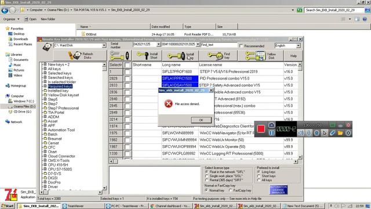Click the Yellow Disk button
371x209 pixels.
point(260,56)
